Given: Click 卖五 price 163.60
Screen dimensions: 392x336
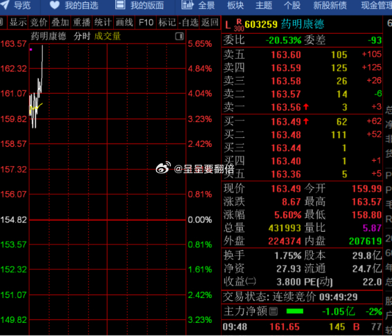Looking at the screenshot, I should pyautogui.click(x=286, y=55).
